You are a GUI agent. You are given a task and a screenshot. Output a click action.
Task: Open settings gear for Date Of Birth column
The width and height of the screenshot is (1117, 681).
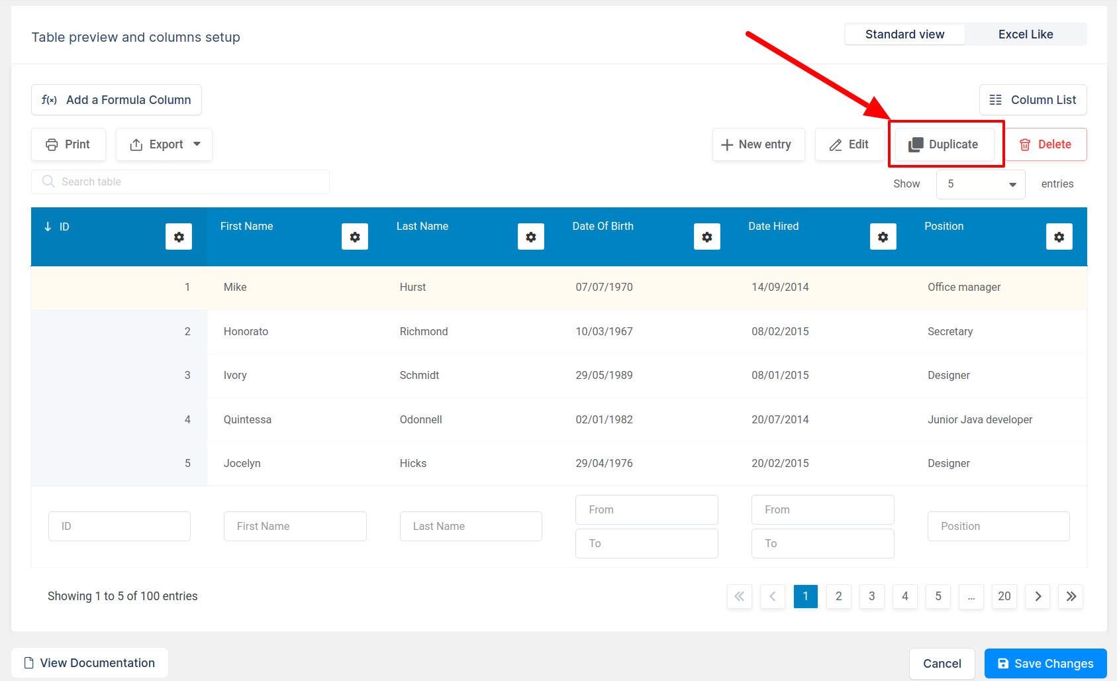point(707,236)
